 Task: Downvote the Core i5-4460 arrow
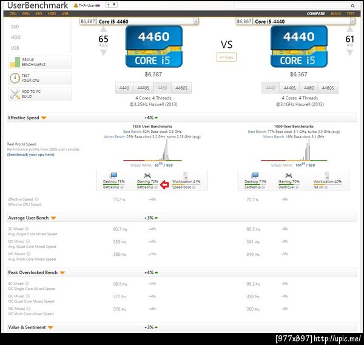[103, 53]
